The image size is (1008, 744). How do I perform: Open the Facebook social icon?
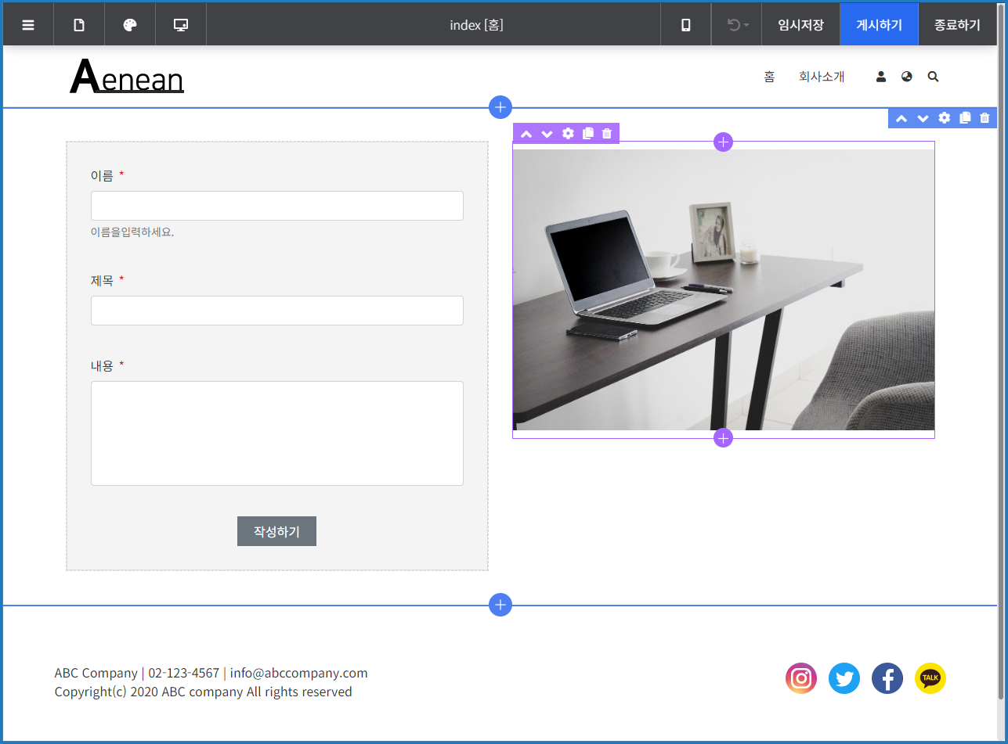(x=887, y=678)
